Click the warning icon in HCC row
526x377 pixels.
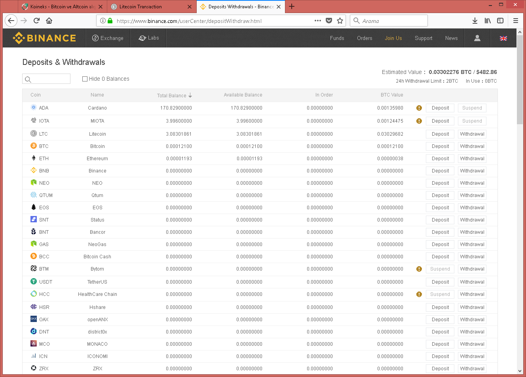click(419, 294)
